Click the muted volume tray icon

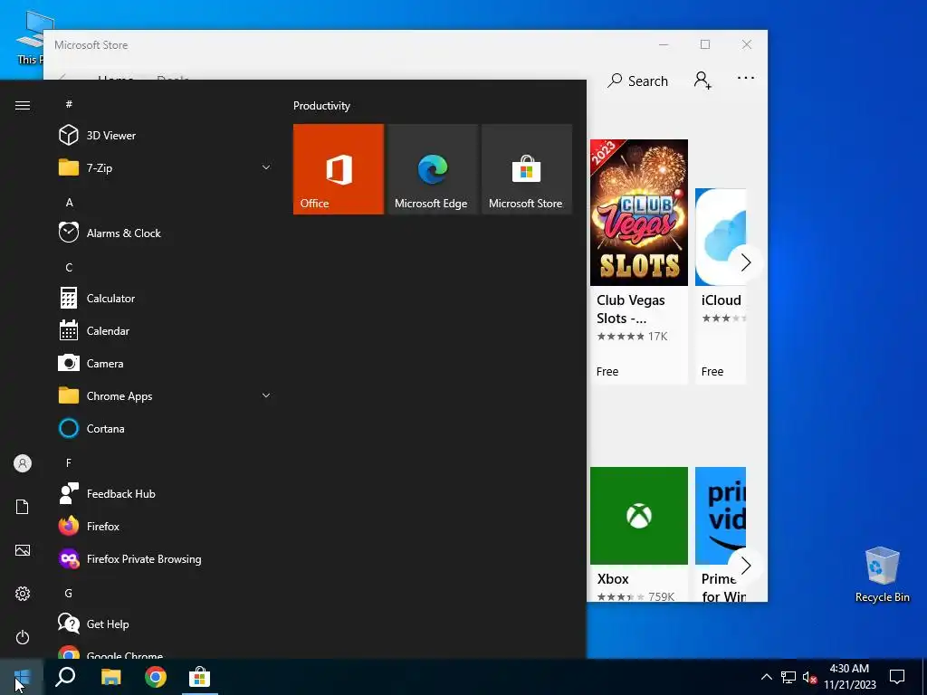pyautogui.click(x=809, y=677)
